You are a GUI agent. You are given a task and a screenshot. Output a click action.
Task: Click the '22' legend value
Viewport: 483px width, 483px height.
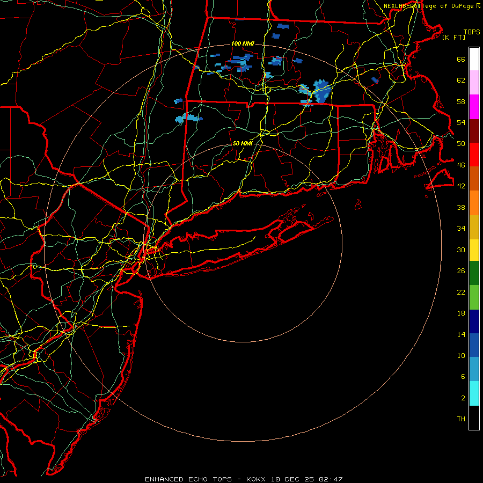tap(461, 292)
